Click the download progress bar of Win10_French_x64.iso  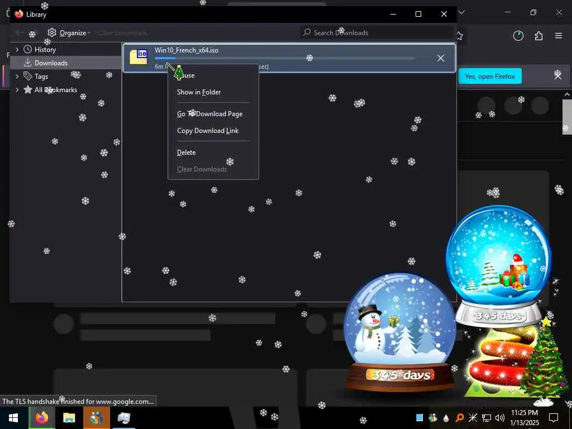[x=284, y=58]
